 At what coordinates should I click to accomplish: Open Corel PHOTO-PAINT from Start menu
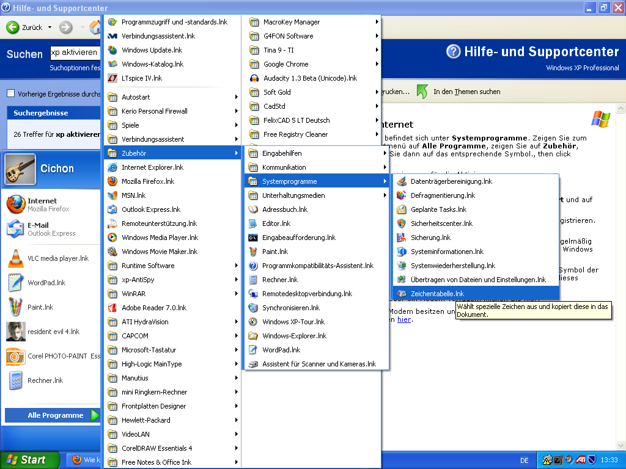(x=51, y=356)
